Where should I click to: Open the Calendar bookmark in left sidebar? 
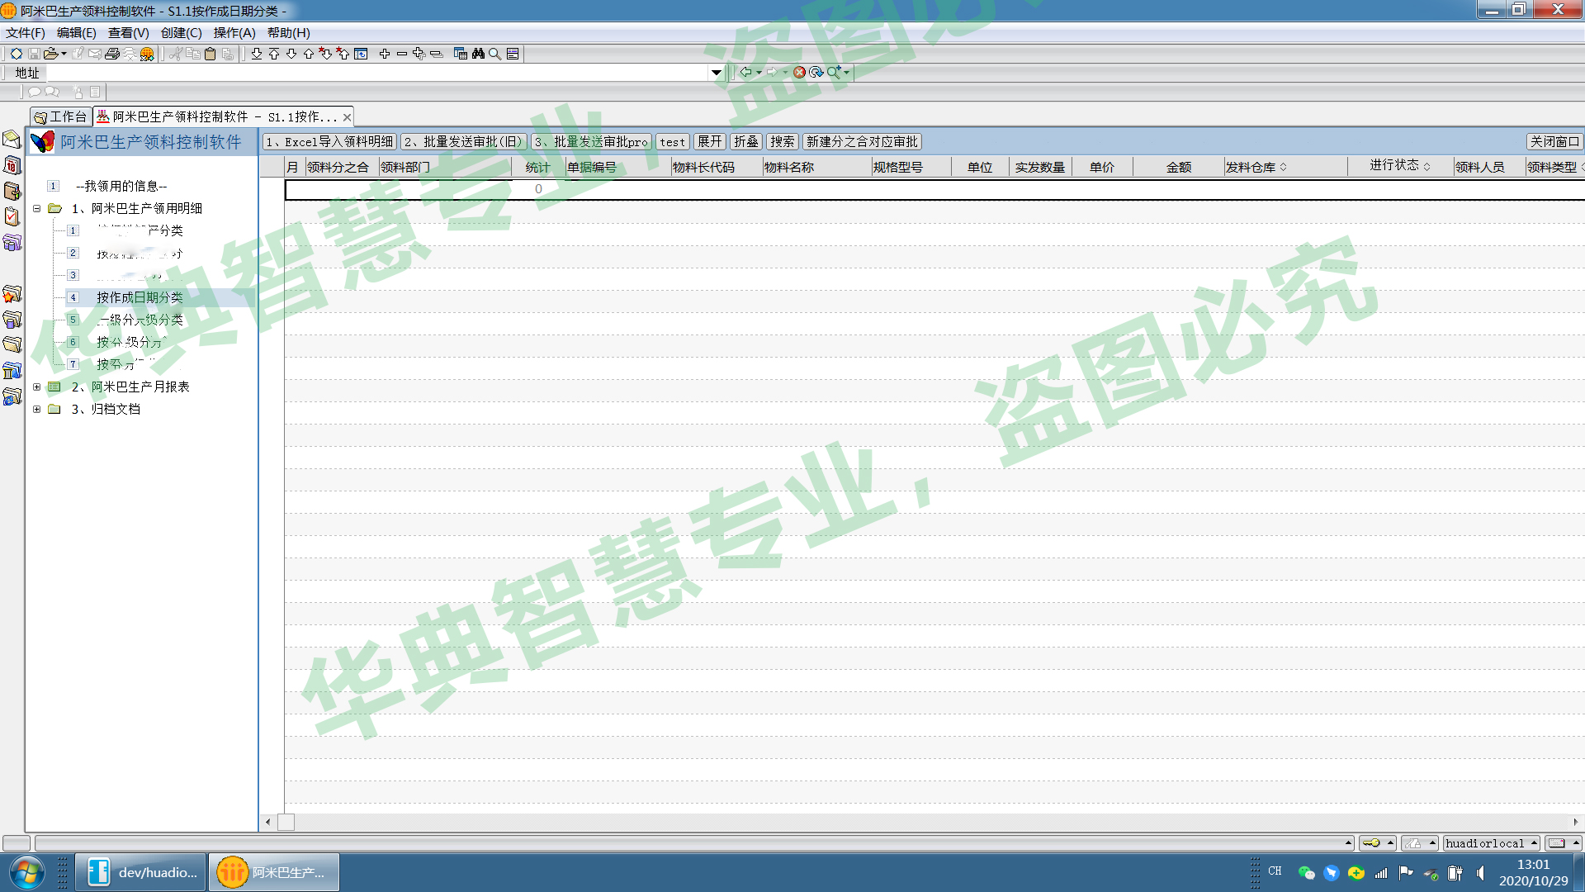coord(12,165)
